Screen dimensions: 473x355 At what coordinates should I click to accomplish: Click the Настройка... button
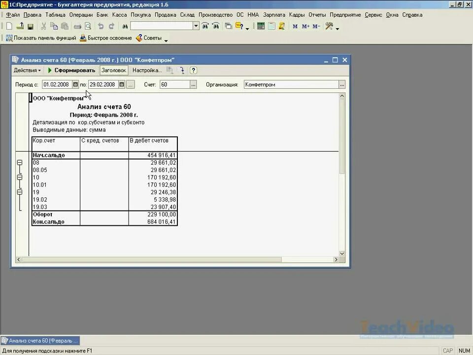click(147, 71)
